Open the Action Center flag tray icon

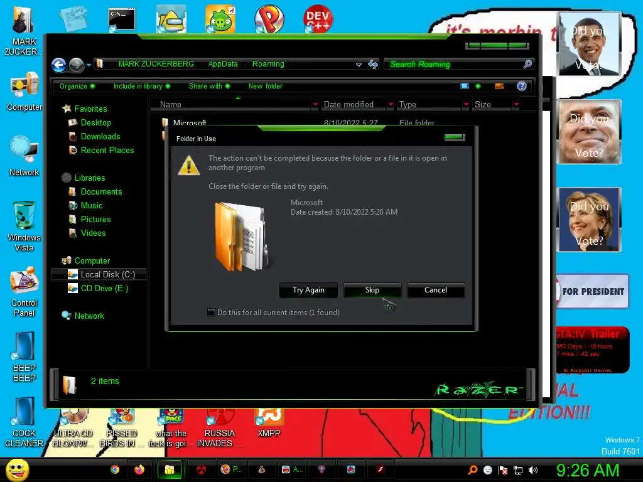click(503, 470)
